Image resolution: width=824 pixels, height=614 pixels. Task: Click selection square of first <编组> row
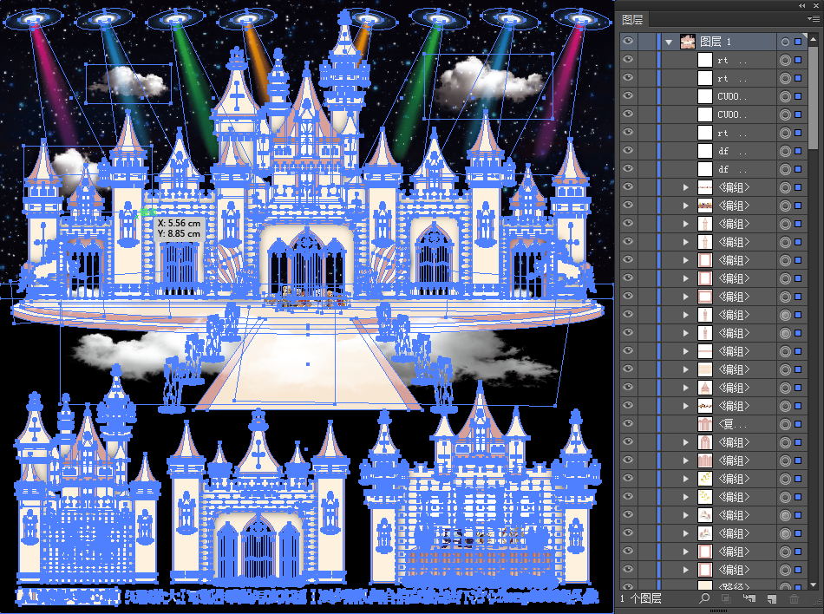[x=798, y=187]
